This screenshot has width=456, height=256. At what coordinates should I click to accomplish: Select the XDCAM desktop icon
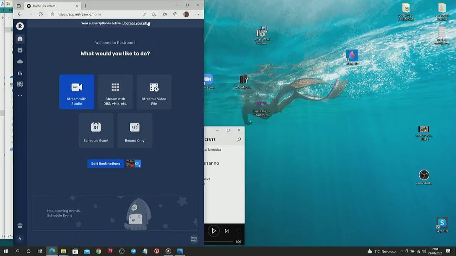click(x=243, y=82)
